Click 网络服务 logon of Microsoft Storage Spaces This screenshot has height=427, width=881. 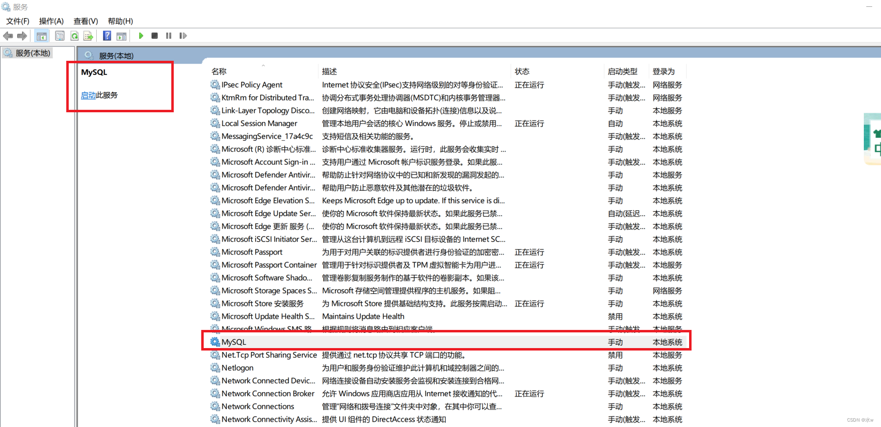pyautogui.click(x=667, y=291)
